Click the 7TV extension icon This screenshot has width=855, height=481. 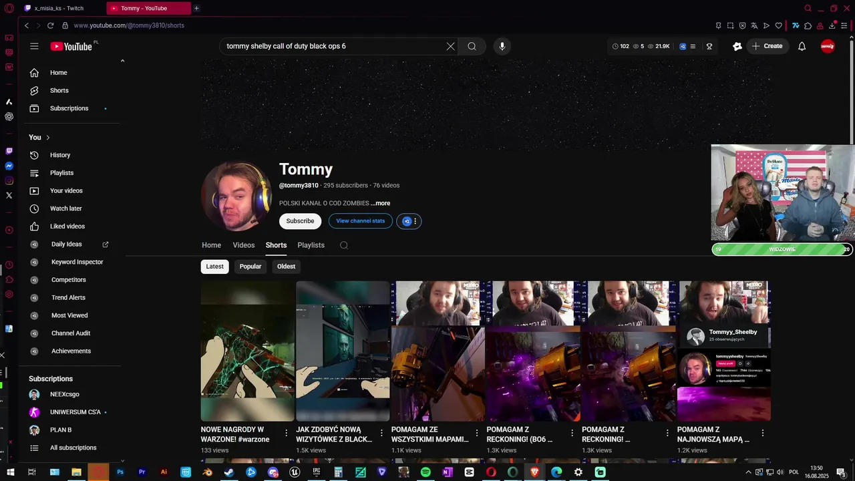pyautogui.click(x=796, y=25)
